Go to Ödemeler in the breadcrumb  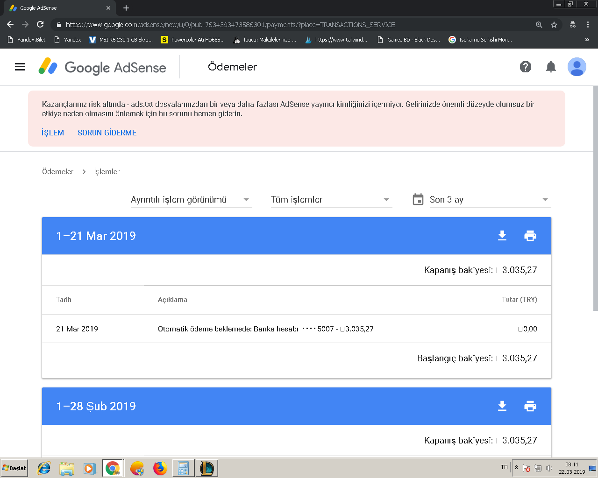coord(57,172)
